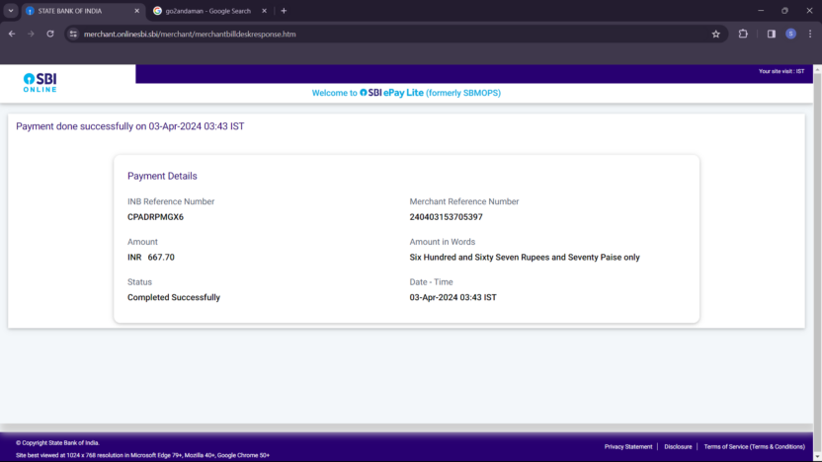The height and width of the screenshot is (462, 822).
Task: Click the amount in words value
Action: [x=525, y=258]
